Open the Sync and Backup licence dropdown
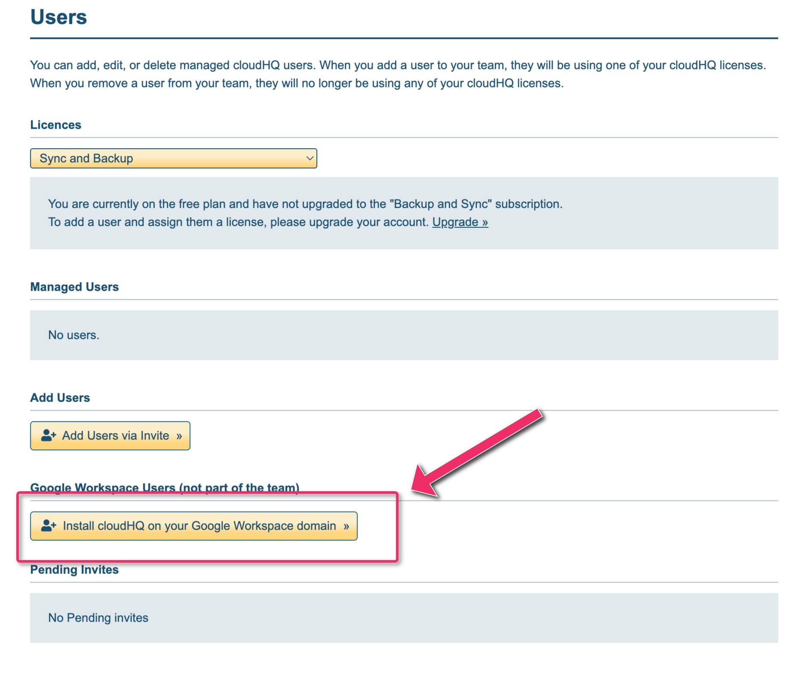804x673 pixels. (173, 158)
